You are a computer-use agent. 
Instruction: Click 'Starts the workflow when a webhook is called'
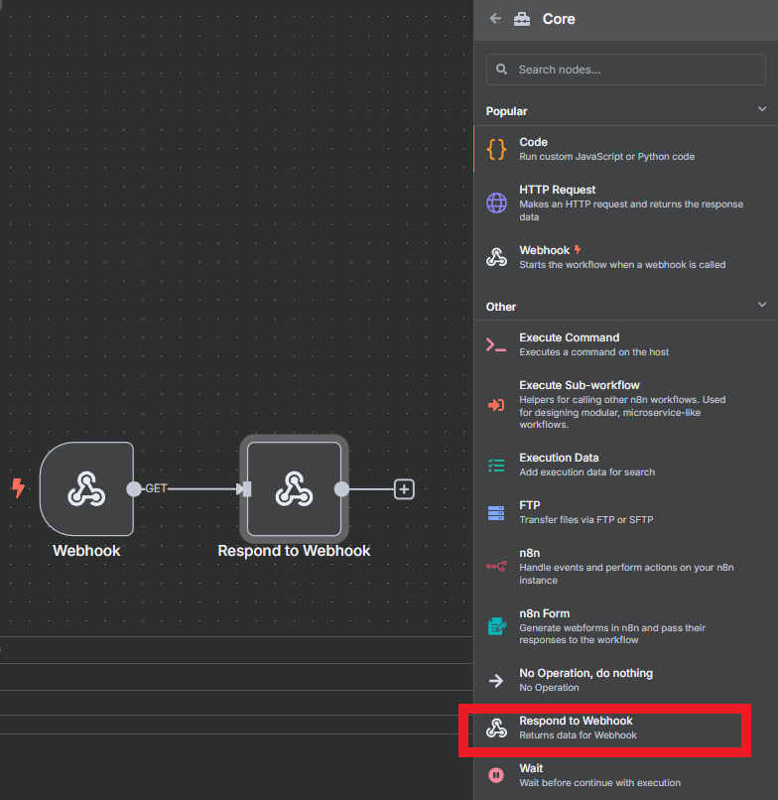(x=622, y=265)
